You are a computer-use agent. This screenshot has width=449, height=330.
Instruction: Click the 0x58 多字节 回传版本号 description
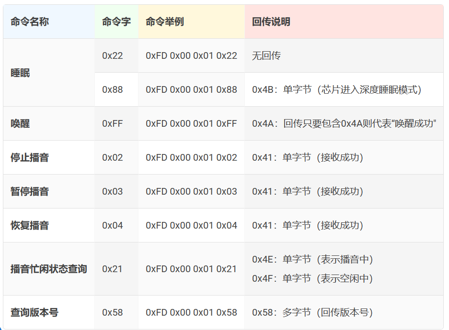tap(312, 313)
